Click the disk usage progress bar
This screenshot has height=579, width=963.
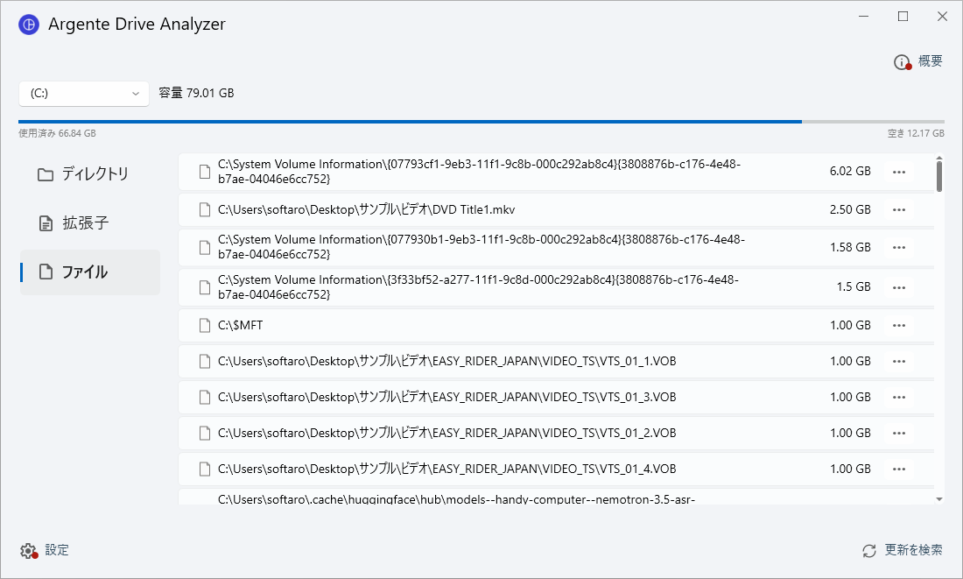pos(481,122)
